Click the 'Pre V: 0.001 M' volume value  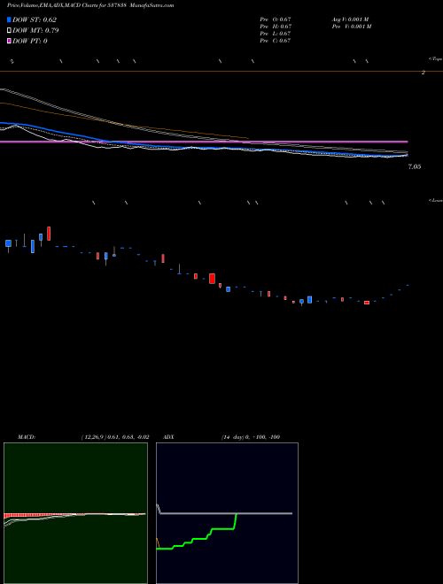353,26
